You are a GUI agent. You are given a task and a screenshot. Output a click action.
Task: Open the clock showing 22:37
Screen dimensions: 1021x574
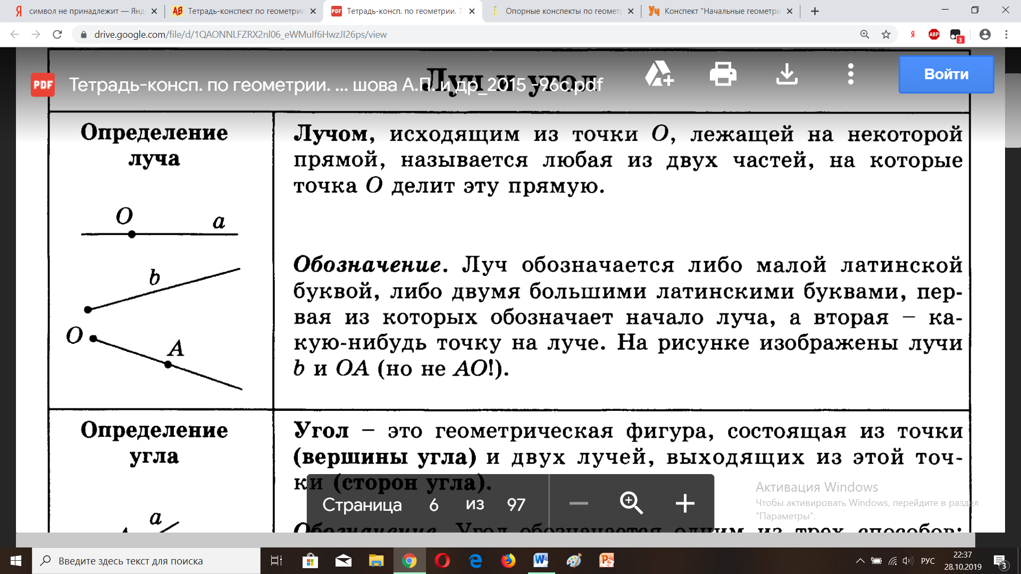point(963,561)
